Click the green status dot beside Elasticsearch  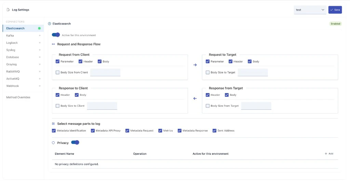[x=39, y=28]
